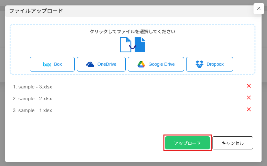Select the sample - 2.xlsx list entry
The width and height of the screenshot is (267, 166).
click(32, 99)
